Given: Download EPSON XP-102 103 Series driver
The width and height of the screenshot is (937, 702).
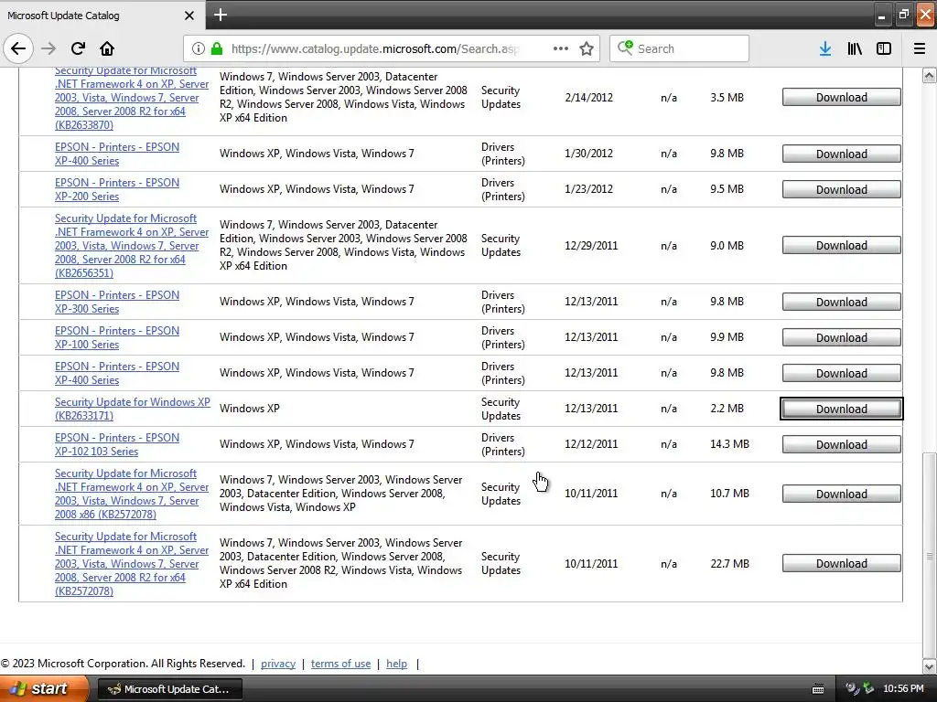Looking at the screenshot, I should coord(842,444).
